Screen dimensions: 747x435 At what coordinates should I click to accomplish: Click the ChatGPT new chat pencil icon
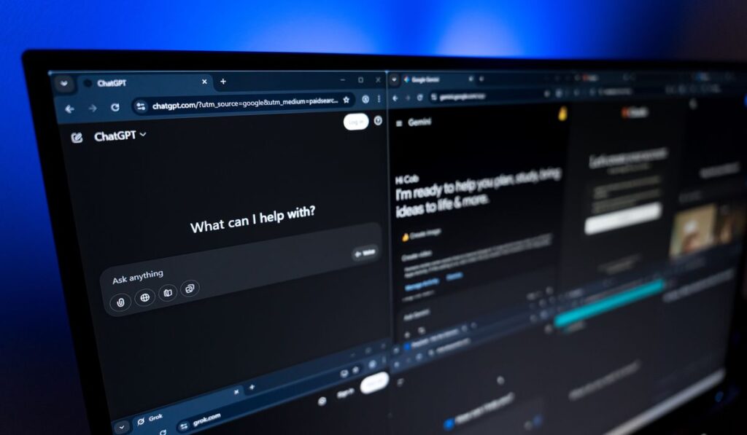[77, 138]
